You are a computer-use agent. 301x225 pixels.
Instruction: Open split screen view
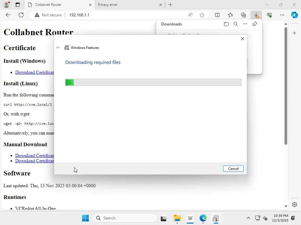point(217,15)
